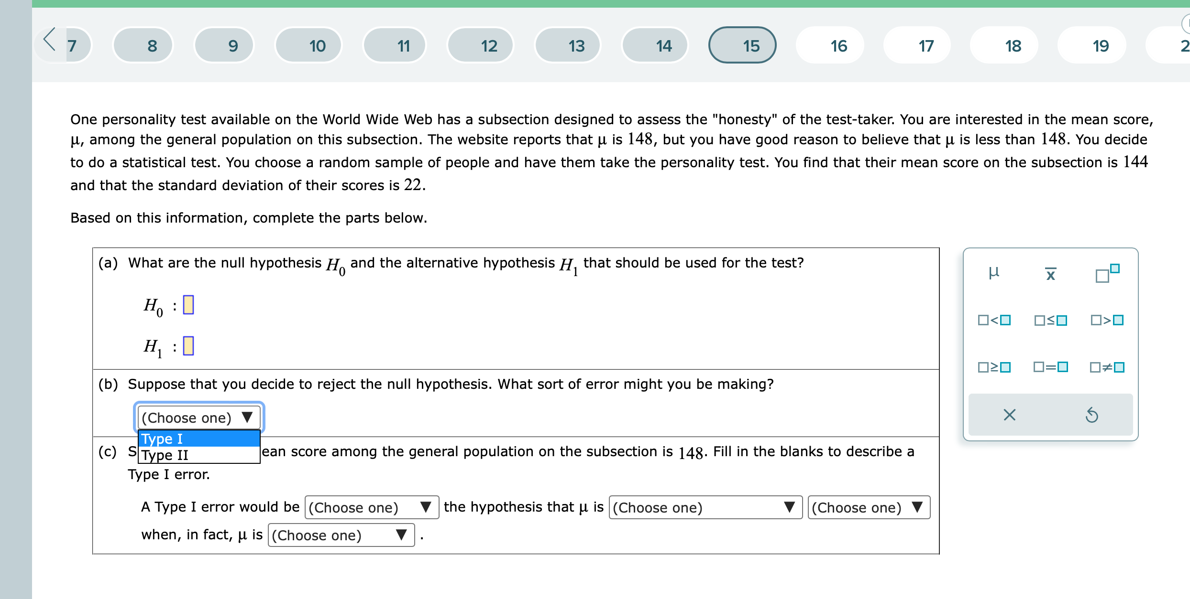
Task: Click the H1 alternative hypothesis input box
Action: (188, 346)
